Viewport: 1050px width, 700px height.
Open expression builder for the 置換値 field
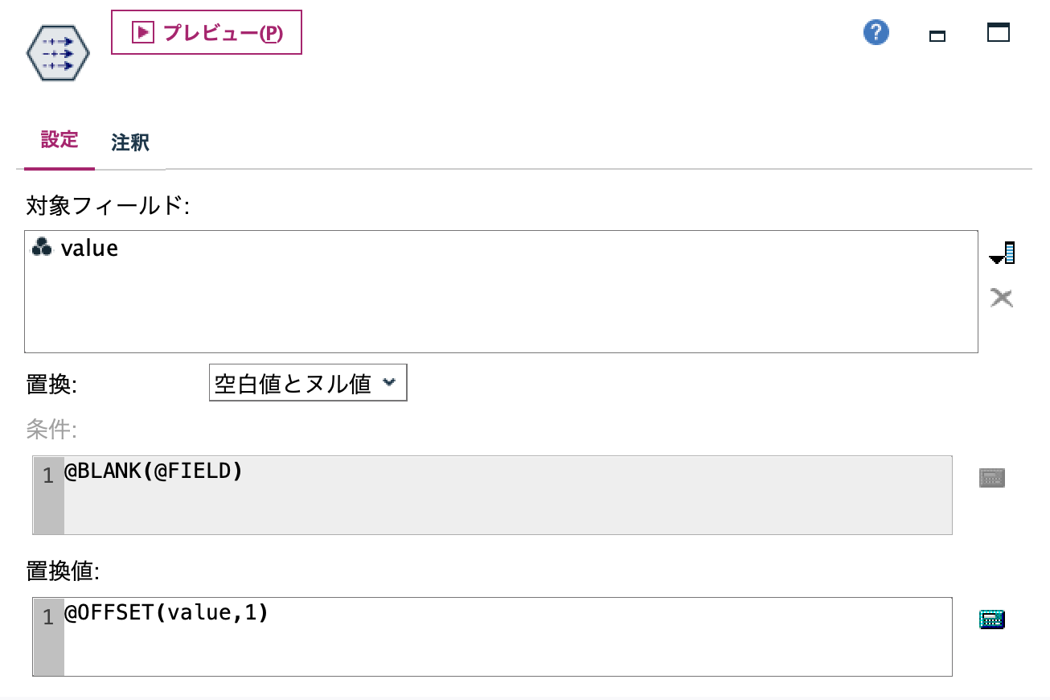click(x=992, y=619)
